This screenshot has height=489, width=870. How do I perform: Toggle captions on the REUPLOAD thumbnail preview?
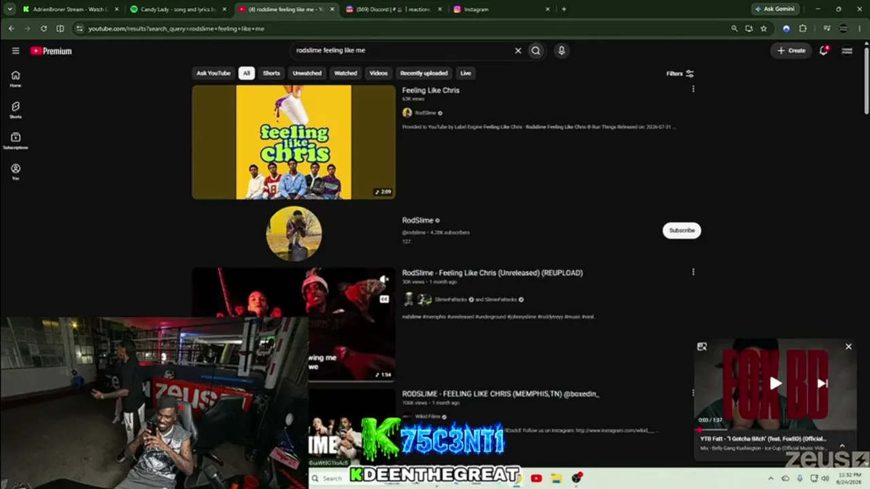coord(384,299)
